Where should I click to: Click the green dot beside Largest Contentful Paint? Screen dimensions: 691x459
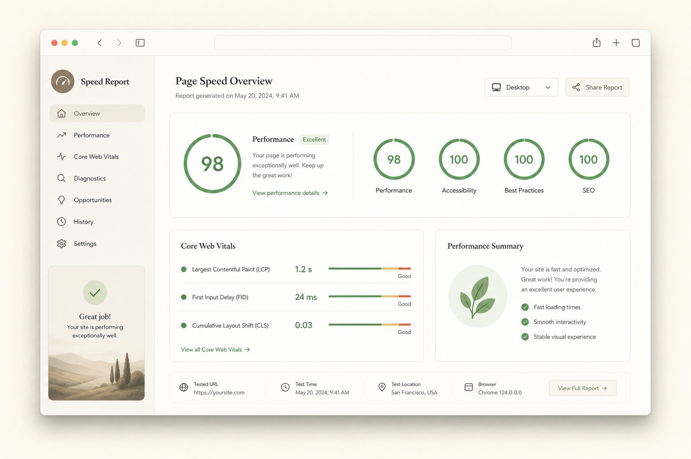184,269
